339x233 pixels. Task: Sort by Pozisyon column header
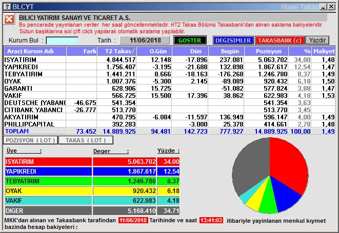point(266,51)
